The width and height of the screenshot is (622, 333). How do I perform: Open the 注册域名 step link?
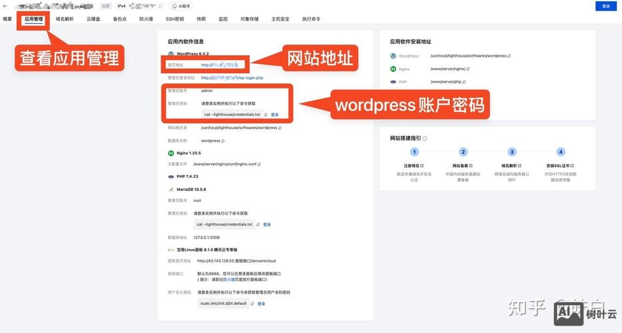414,166
